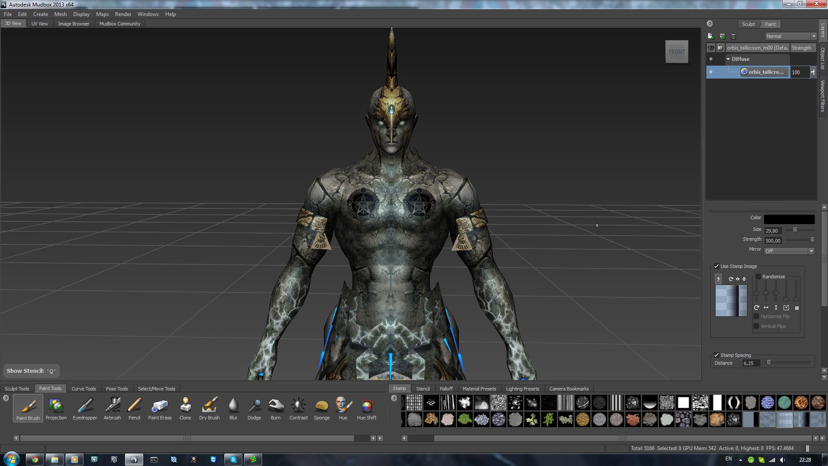828x466 pixels.
Task: Open the Maps menu
Action: (x=102, y=14)
